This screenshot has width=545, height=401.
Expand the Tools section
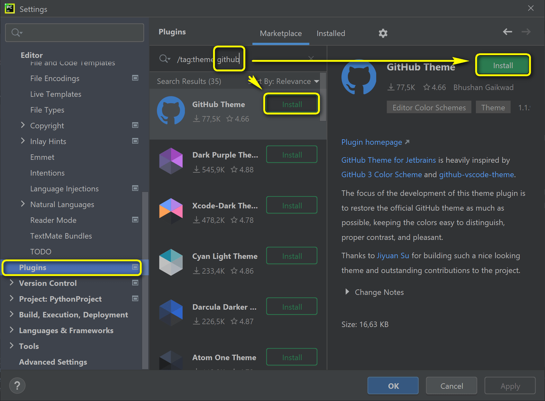[x=12, y=346]
